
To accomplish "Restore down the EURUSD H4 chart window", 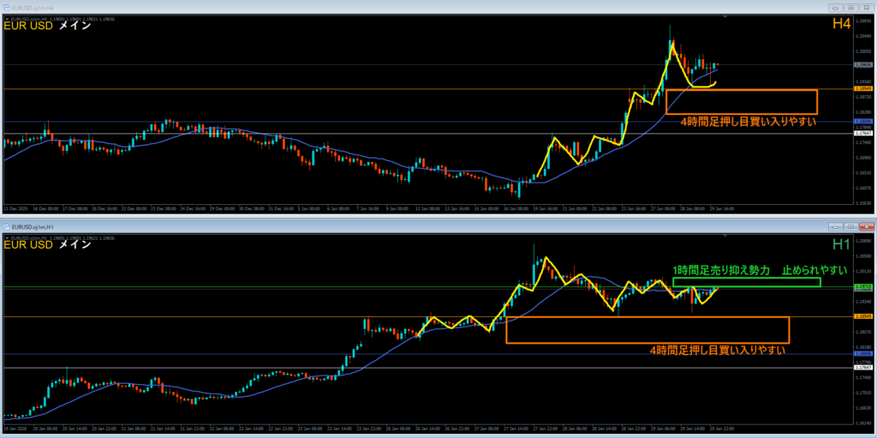I will [x=849, y=7].
